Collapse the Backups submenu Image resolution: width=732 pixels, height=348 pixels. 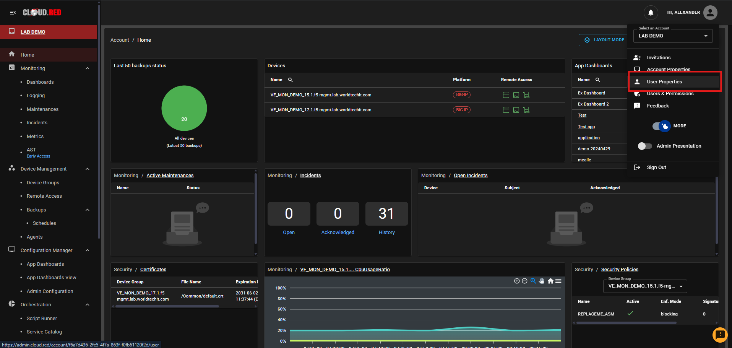pyautogui.click(x=88, y=210)
